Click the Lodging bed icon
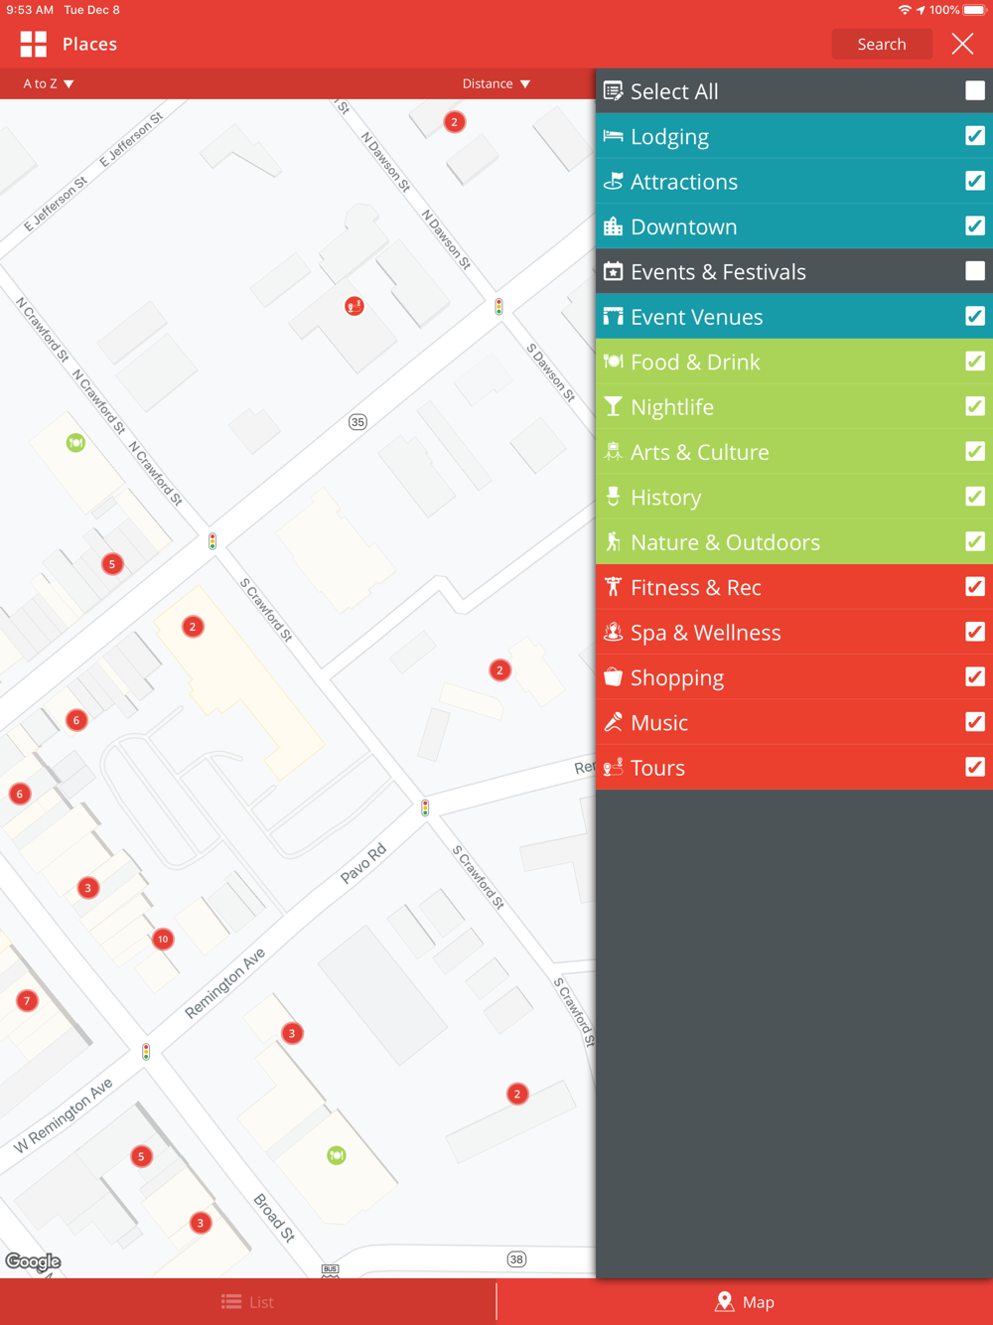Viewport: 993px width, 1325px height. [614, 136]
